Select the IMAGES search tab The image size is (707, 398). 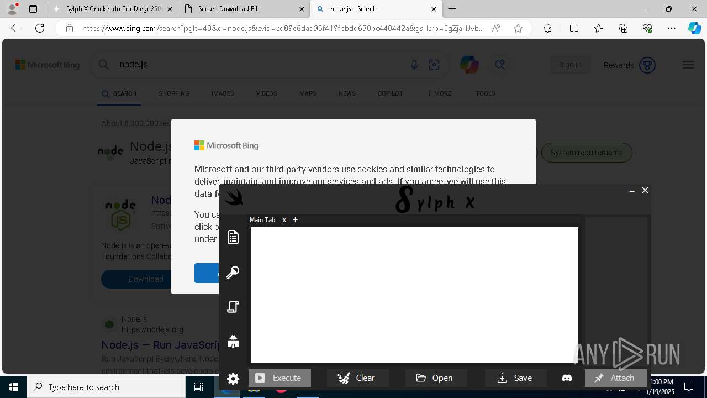223,93
